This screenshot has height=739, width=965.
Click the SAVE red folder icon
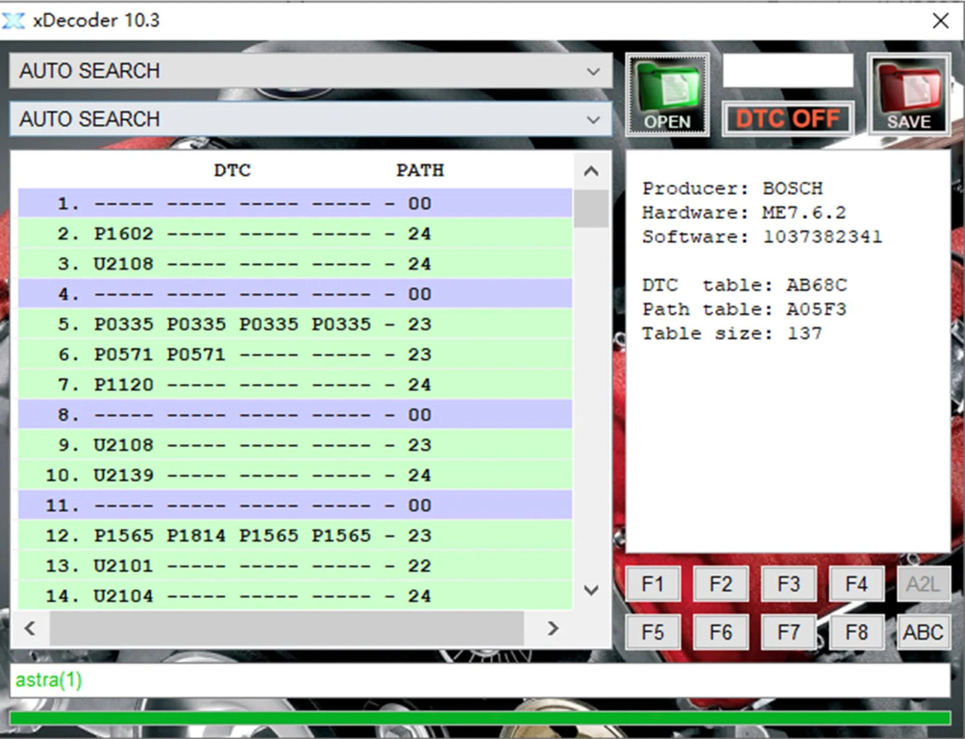pos(908,95)
